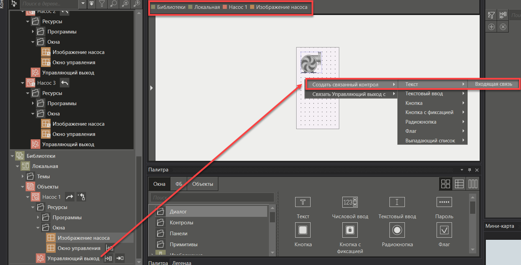Open the search options dropdown arrow in tree

[x=83, y=4]
